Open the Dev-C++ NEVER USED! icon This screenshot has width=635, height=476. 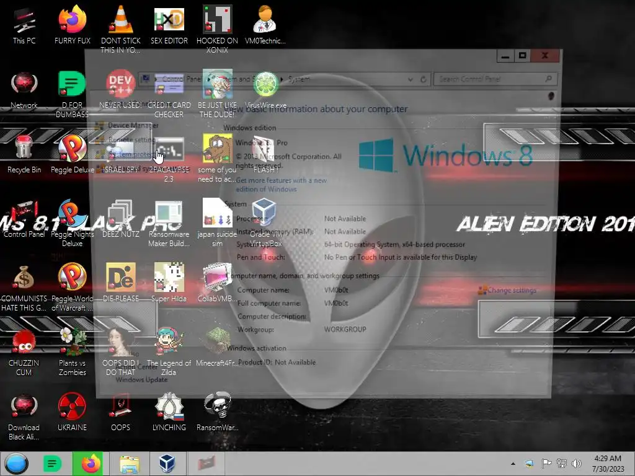pos(121,90)
